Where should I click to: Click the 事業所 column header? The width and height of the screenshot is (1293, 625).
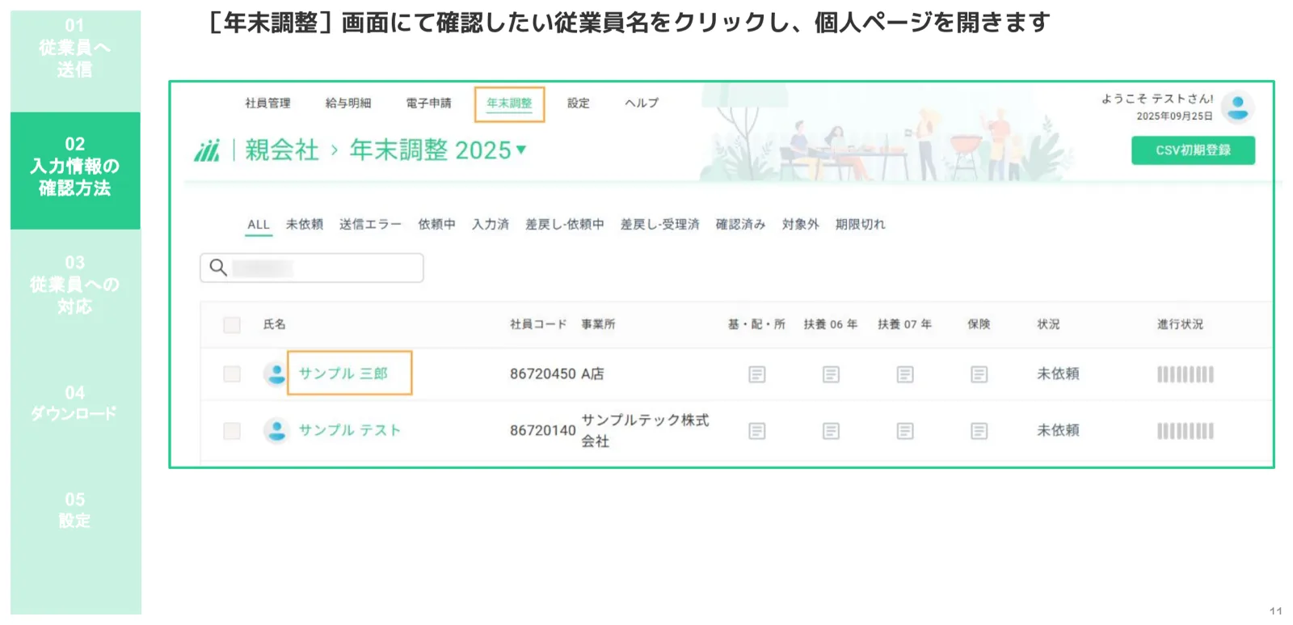pos(598,324)
